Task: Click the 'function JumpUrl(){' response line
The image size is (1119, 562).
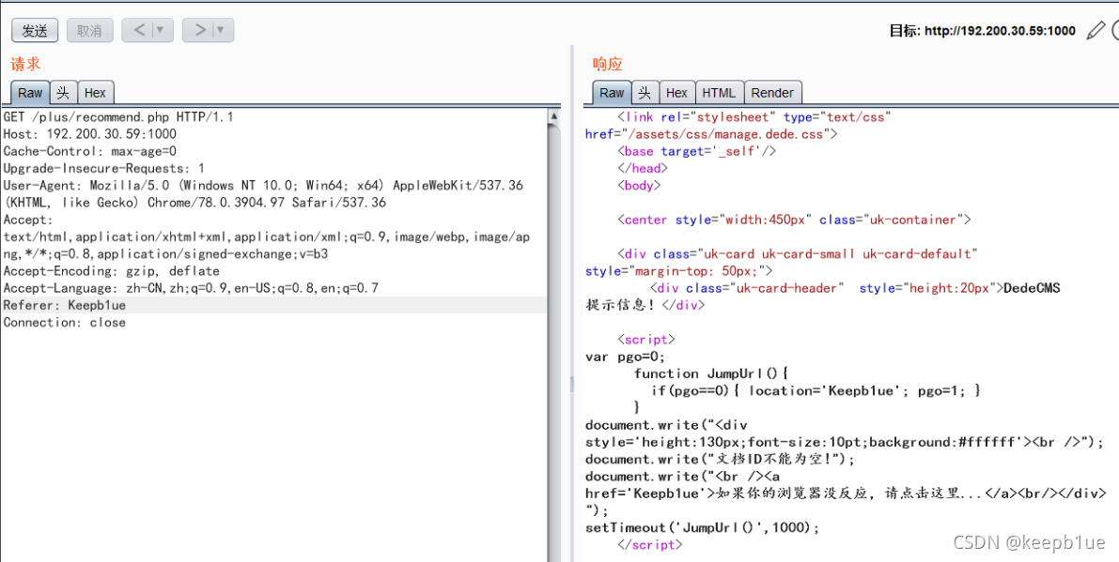Action: (x=710, y=373)
